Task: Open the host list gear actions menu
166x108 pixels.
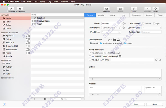Action: tap(45, 99)
